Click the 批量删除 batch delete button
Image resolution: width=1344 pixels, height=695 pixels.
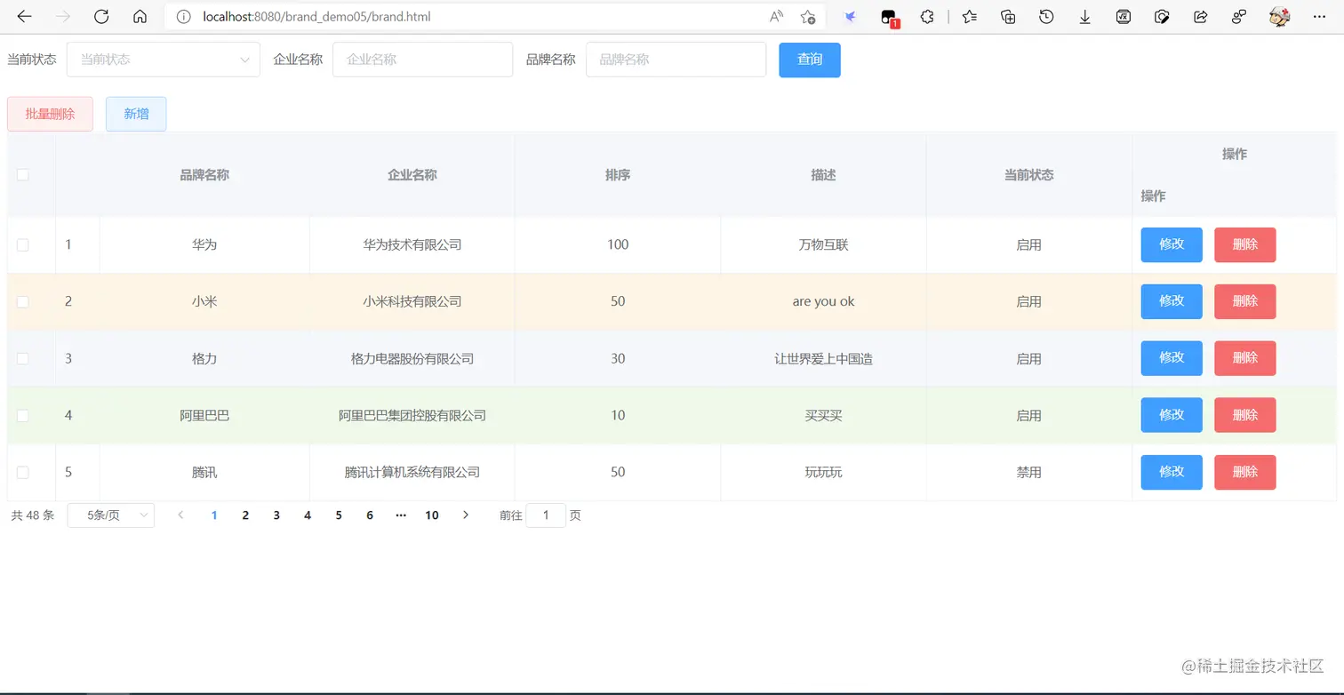click(50, 114)
